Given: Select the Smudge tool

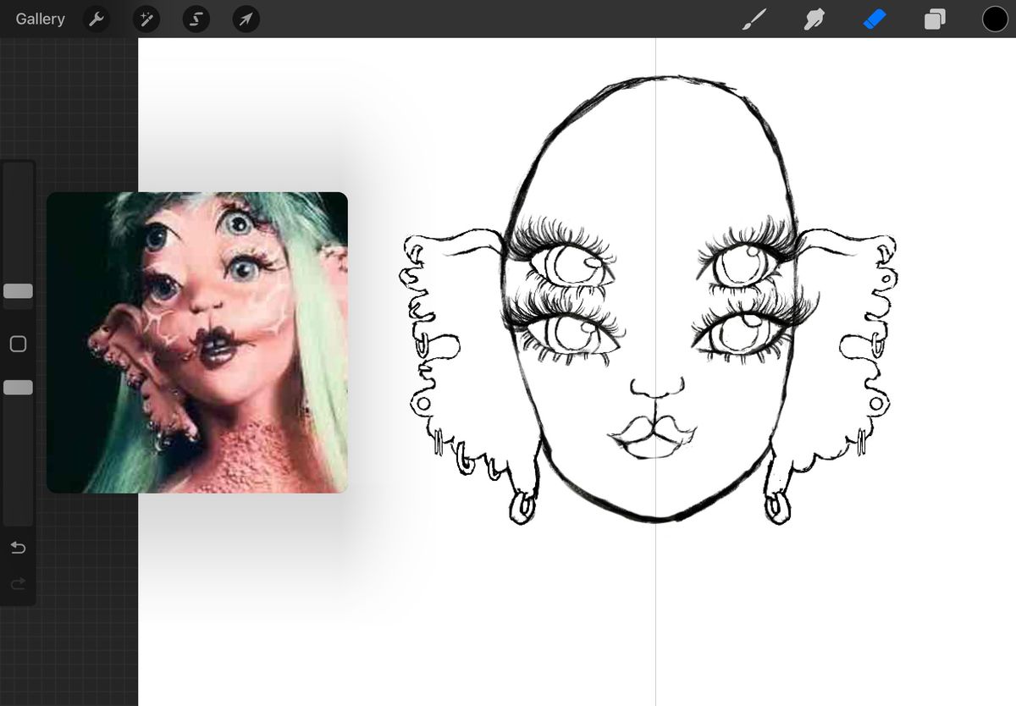Looking at the screenshot, I should pyautogui.click(x=814, y=19).
